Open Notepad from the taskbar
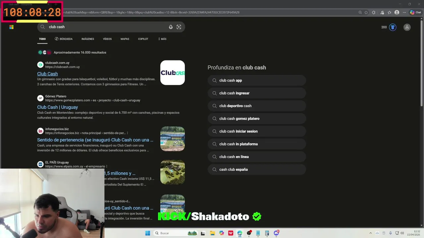This screenshot has height=238, width=424. (258, 233)
